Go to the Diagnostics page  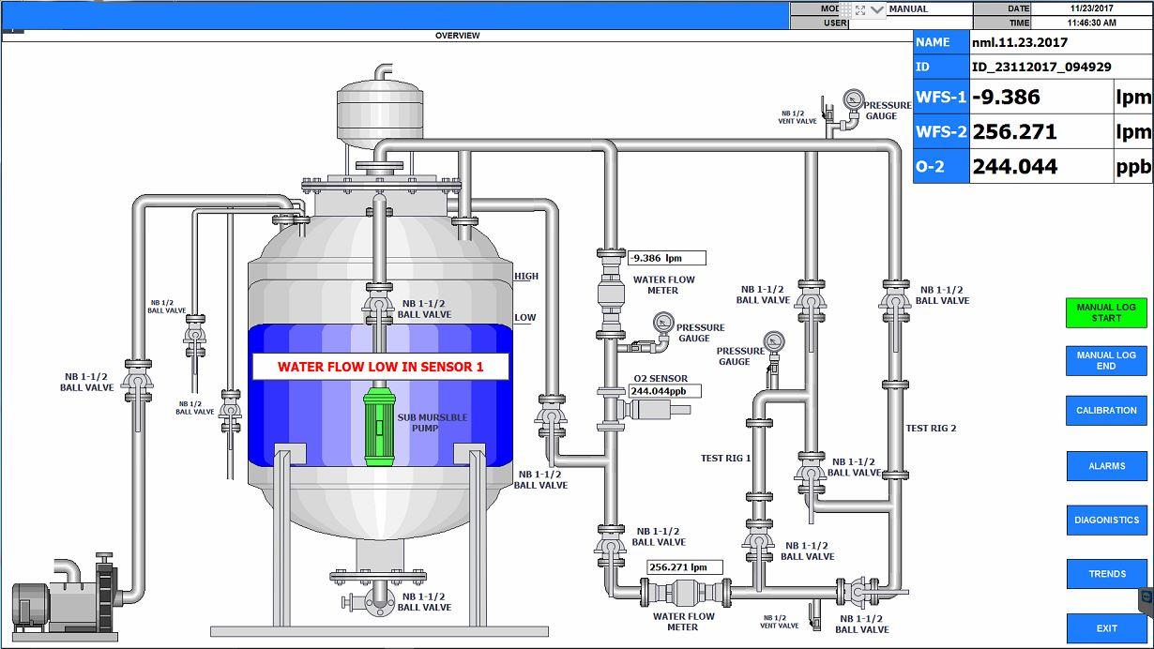coord(1106,521)
